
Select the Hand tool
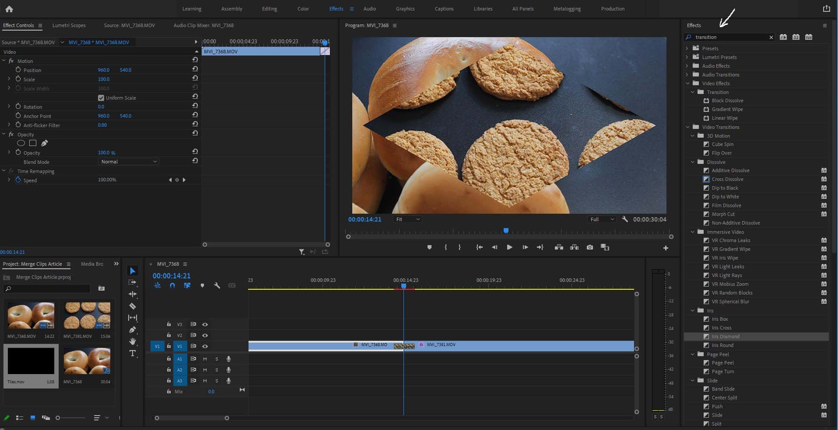pos(133,342)
